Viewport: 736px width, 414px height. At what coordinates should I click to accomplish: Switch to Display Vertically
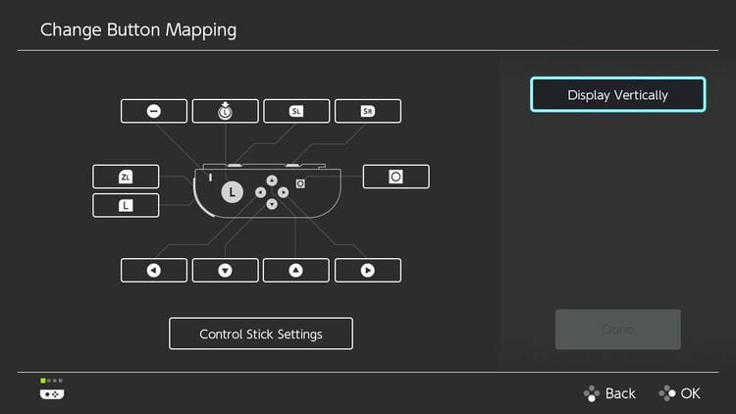617,95
